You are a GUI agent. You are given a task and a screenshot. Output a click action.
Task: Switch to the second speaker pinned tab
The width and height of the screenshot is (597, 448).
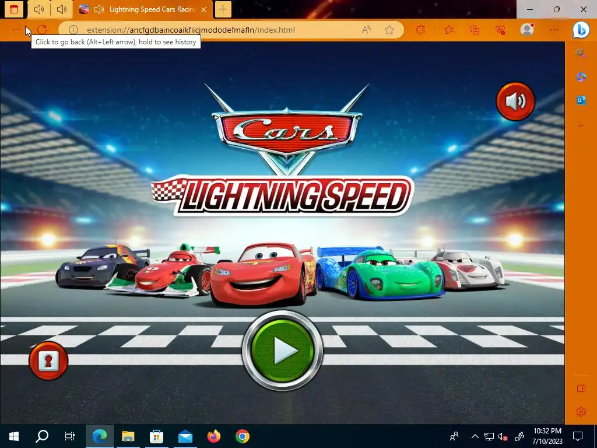tap(61, 9)
